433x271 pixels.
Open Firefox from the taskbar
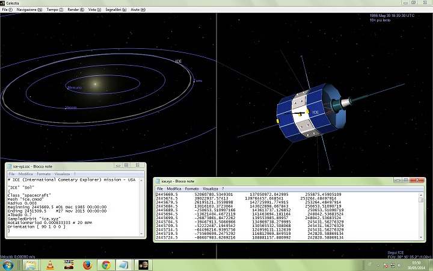[x=87, y=264]
